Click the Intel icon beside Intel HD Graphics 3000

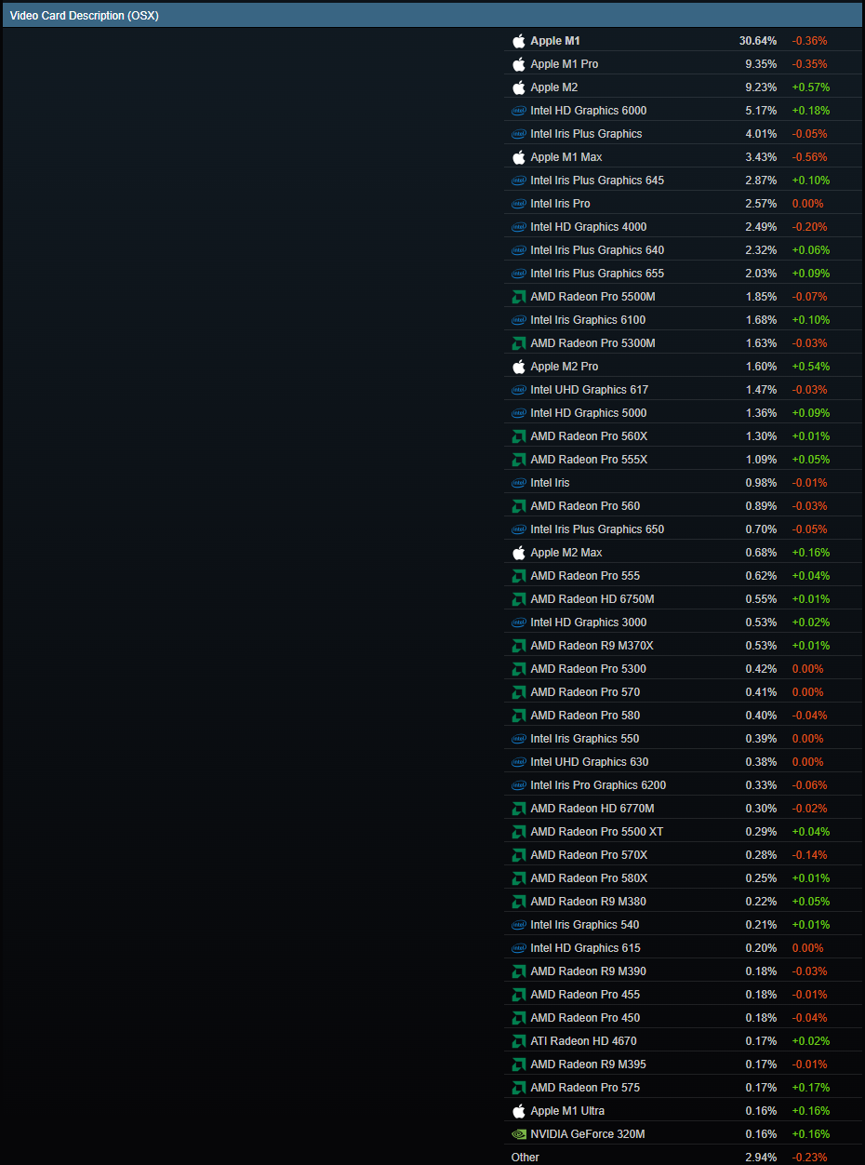coord(519,623)
